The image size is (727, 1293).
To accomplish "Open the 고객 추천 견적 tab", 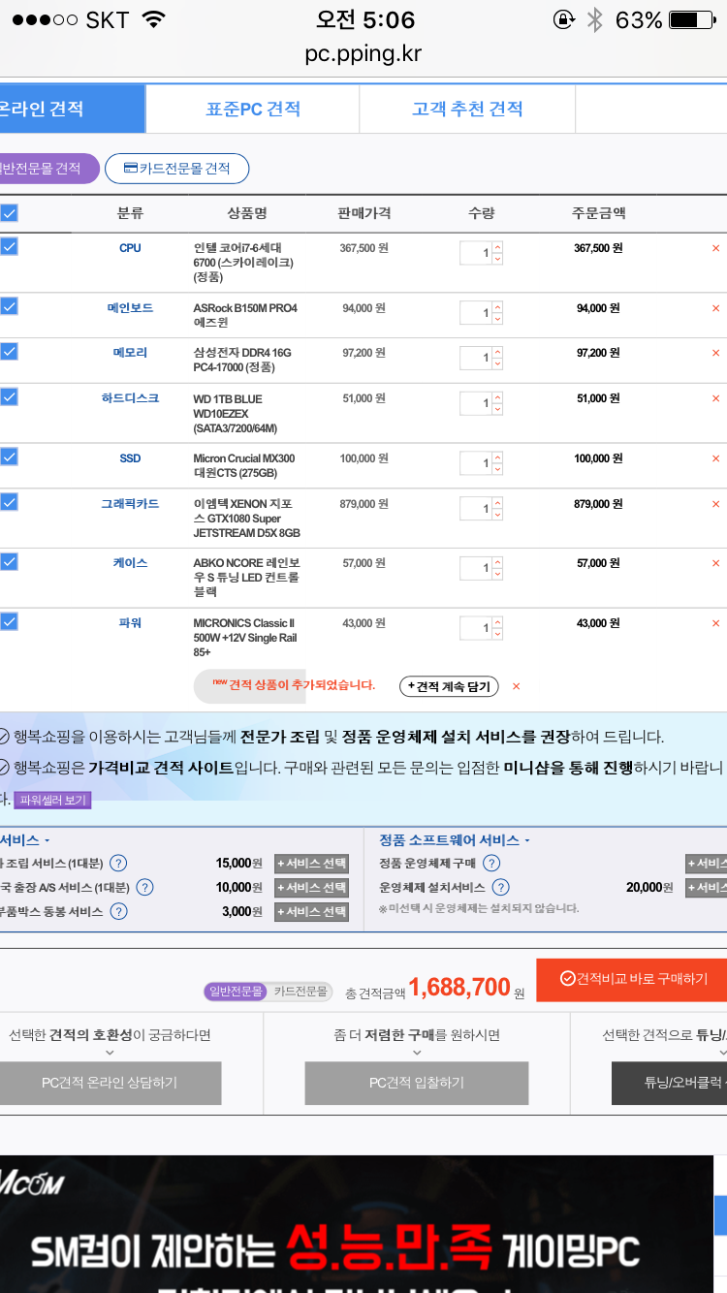I will click(x=467, y=110).
